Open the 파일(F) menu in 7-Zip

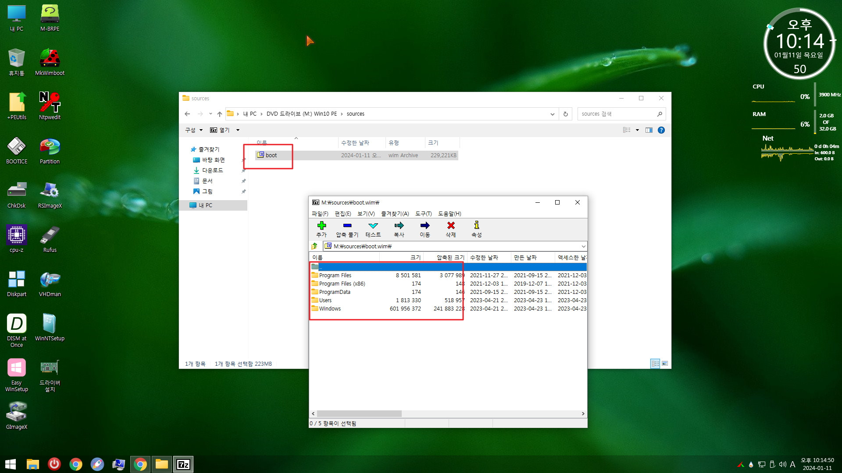click(320, 214)
